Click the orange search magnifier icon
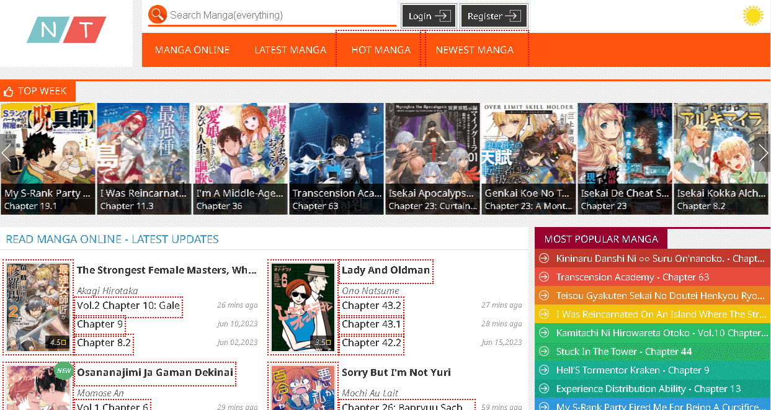Image resolution: width=771 pixels, height=410 pixels. [x=158, y=14]
